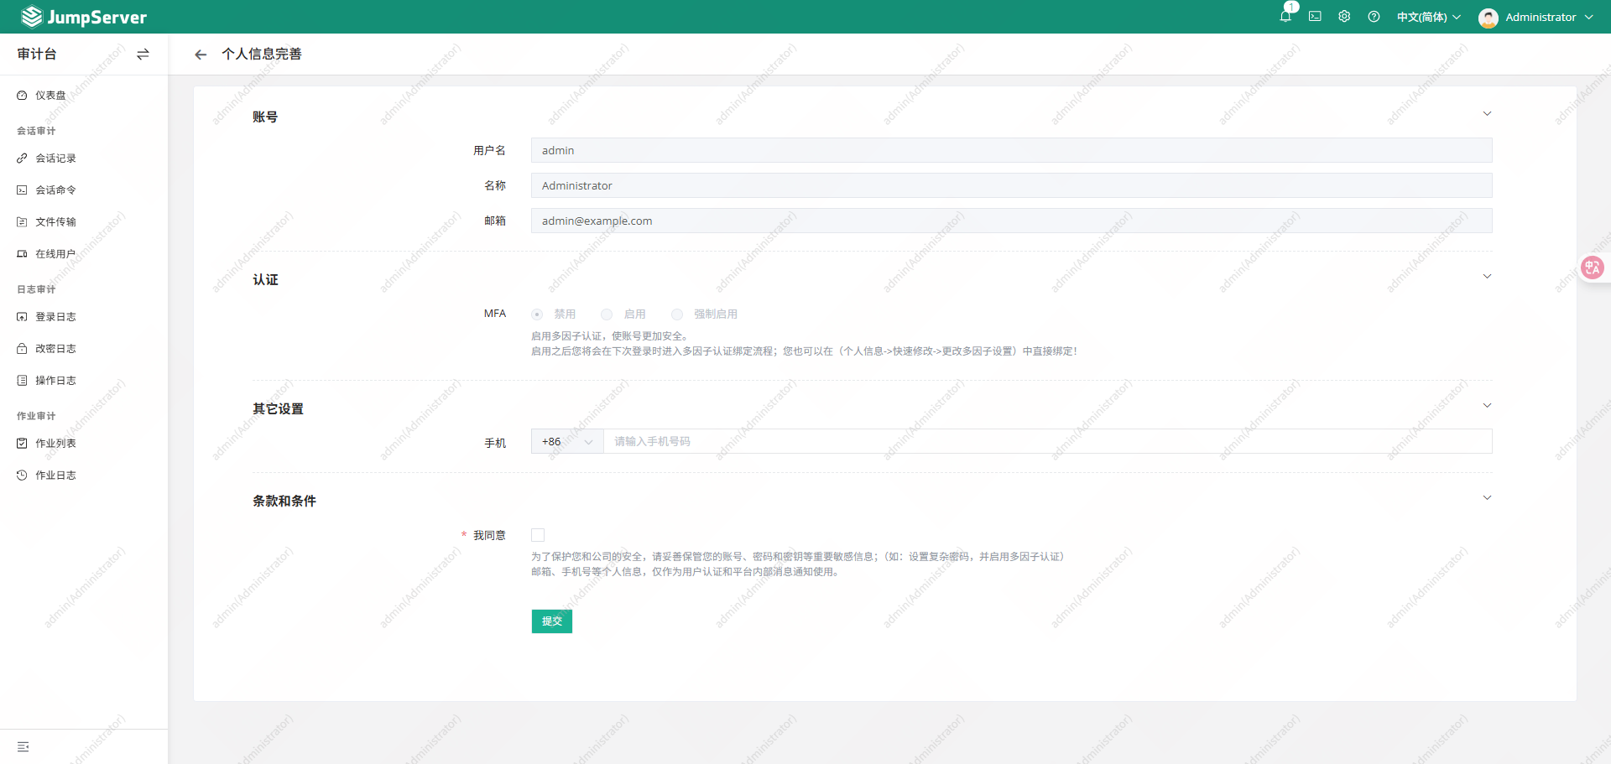1611x764 pixels.
Task: Click the Administrator avatar picture
Action: pyautogui.click(x=1488, y=18)
